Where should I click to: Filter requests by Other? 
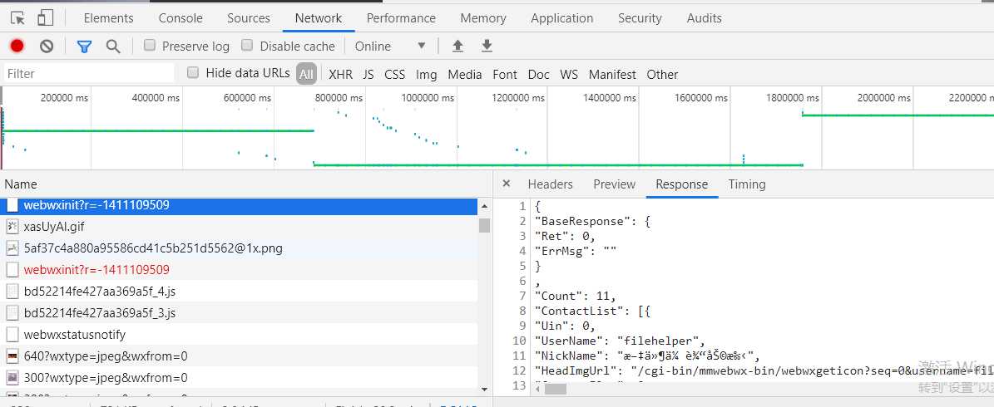point(662,75)
